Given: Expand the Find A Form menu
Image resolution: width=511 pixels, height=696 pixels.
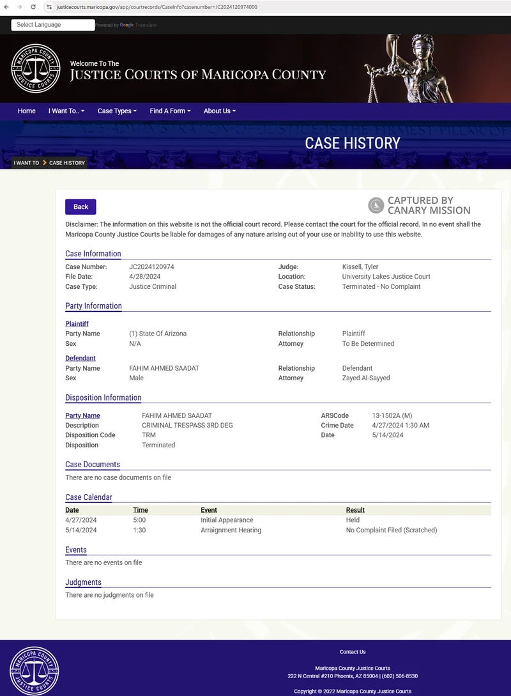Looking at the screenshot, I should click(x=170, y=111).
